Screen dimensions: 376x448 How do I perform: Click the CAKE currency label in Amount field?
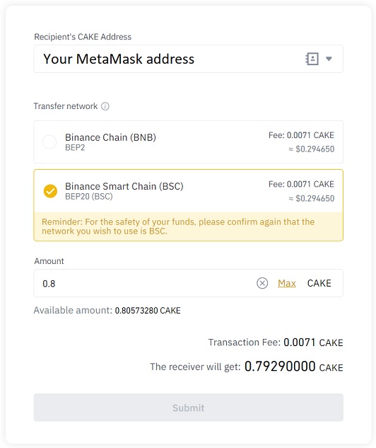tap(319, 283)
